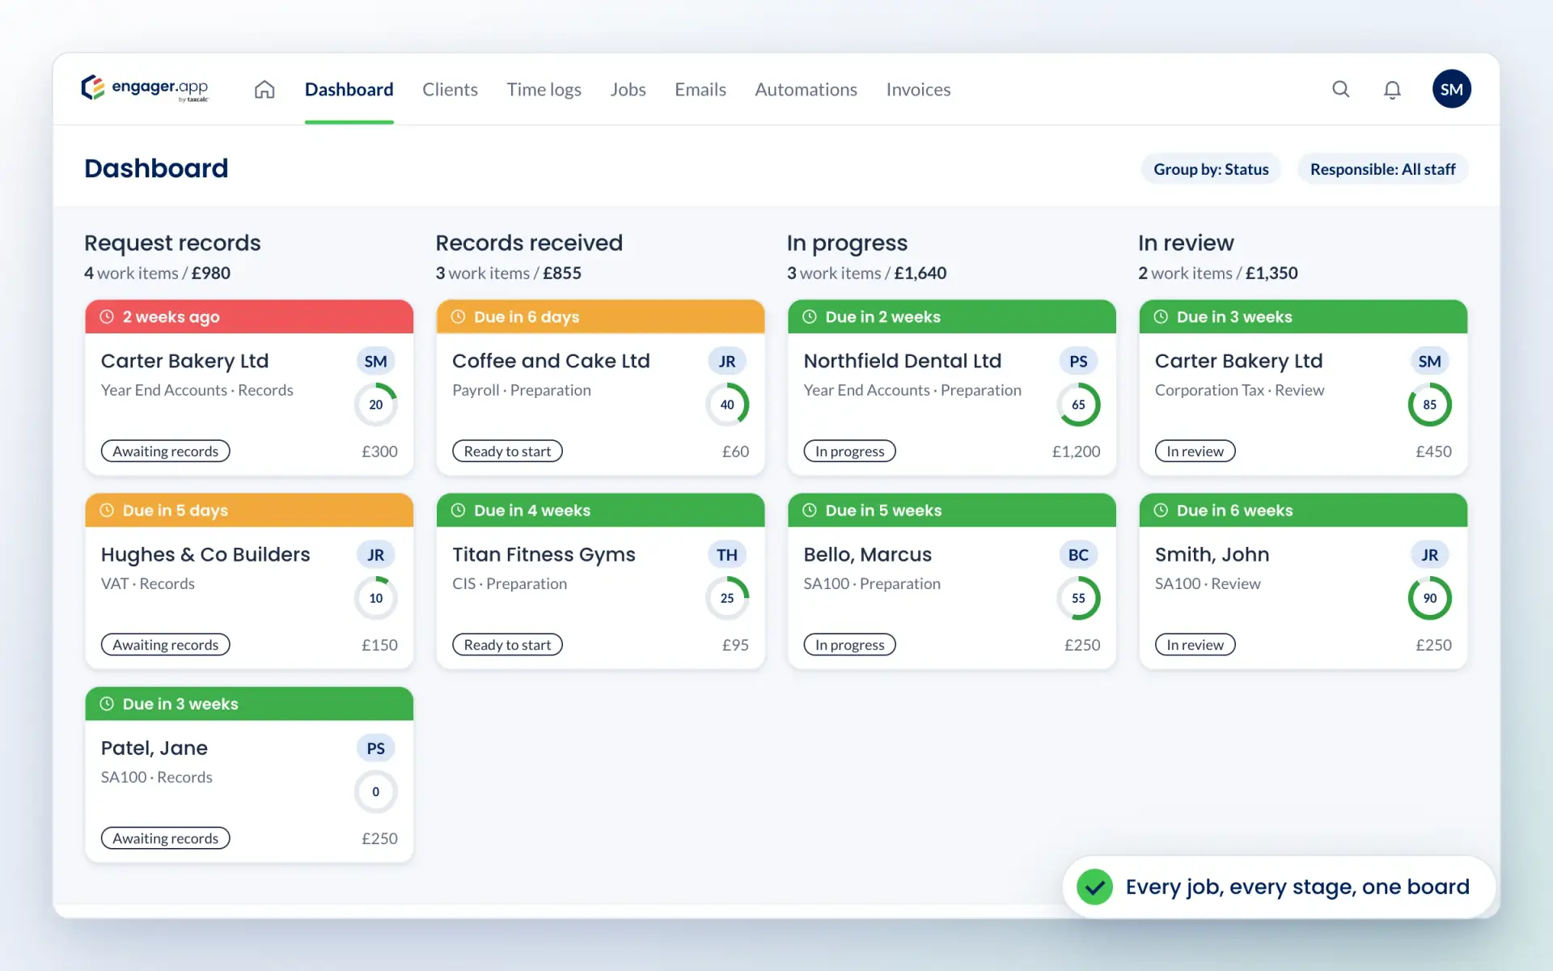The image size is (1553, 971).
Task: Click PS assignee badge on Patel, Jane card
Action: coord(376,748)
